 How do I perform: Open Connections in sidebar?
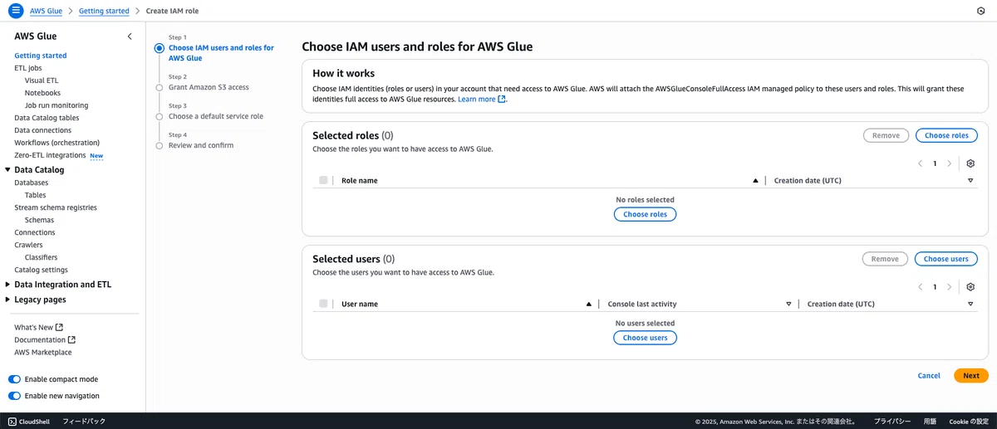[35, 232]
